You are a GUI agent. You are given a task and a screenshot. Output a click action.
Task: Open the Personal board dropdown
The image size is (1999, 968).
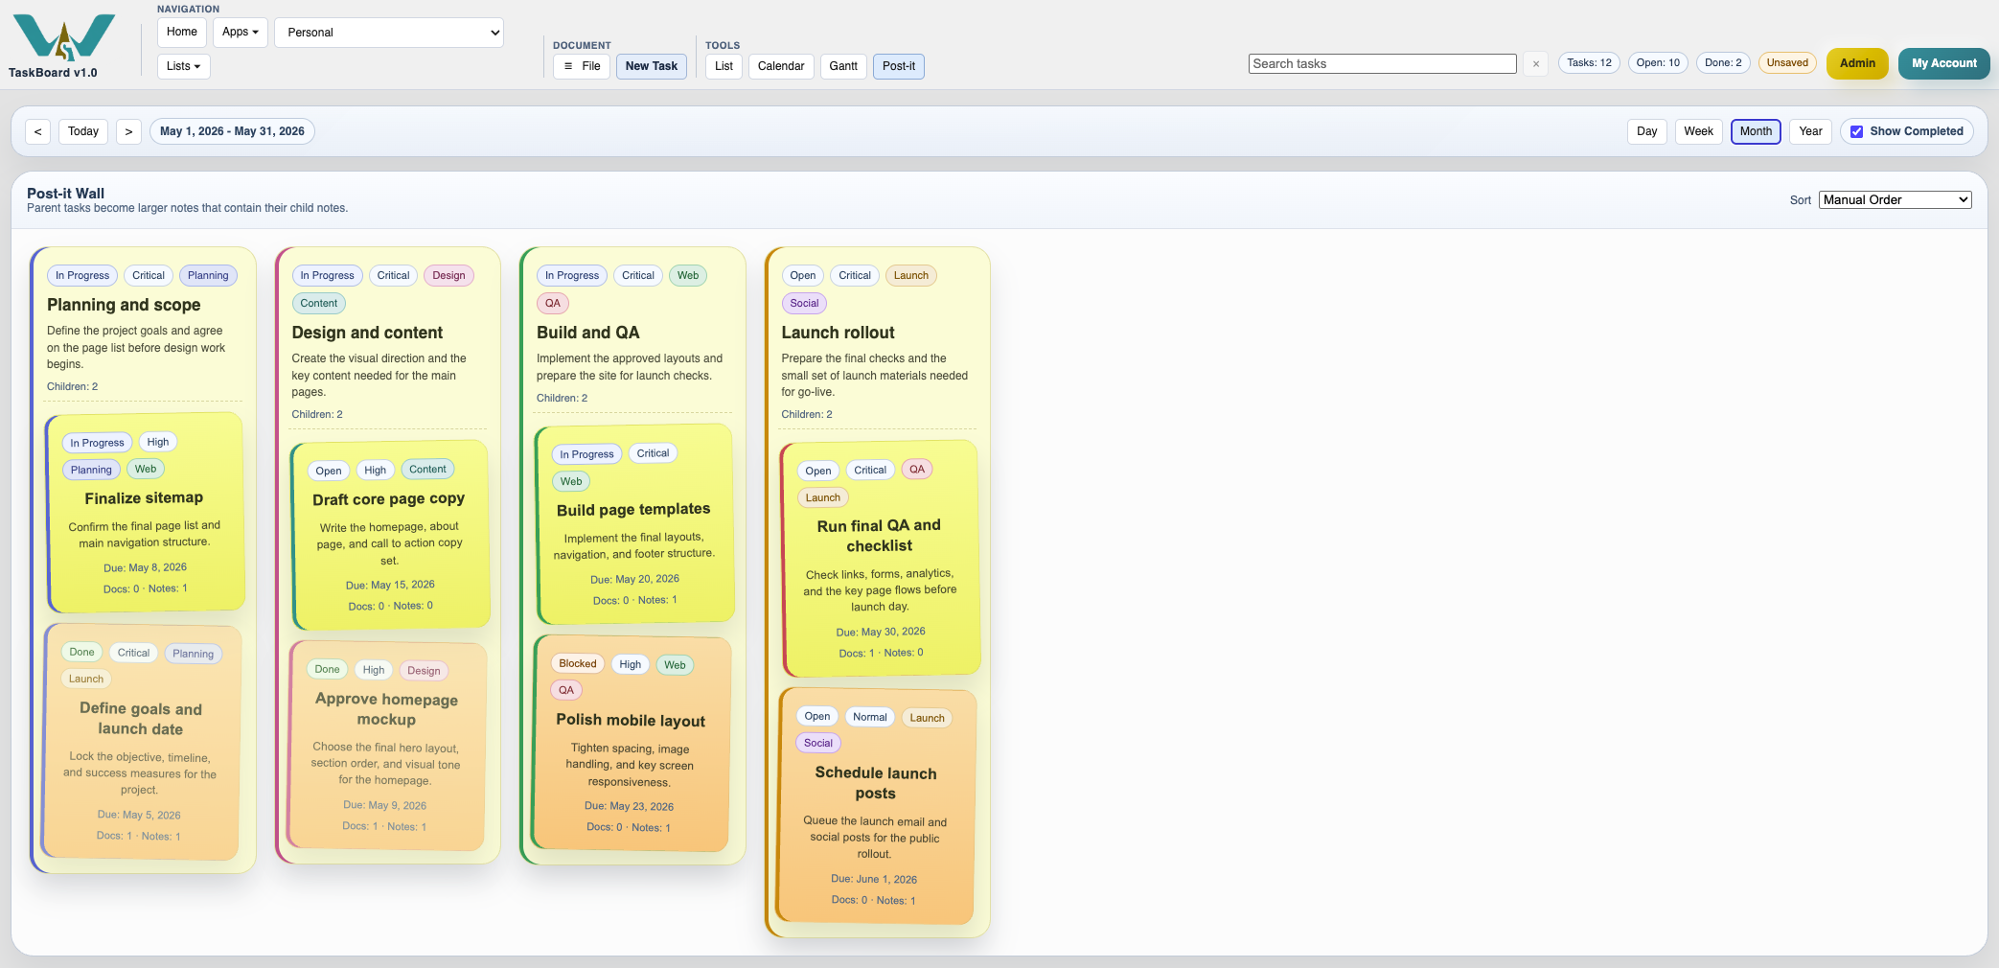[389, 33]
